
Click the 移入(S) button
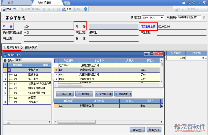click(65, 94)
